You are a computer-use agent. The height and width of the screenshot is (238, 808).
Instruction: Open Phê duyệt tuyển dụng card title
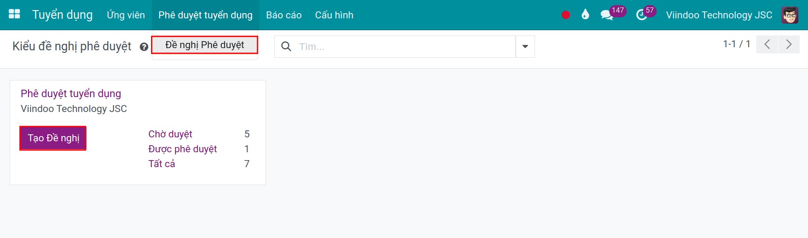[71, 94]
